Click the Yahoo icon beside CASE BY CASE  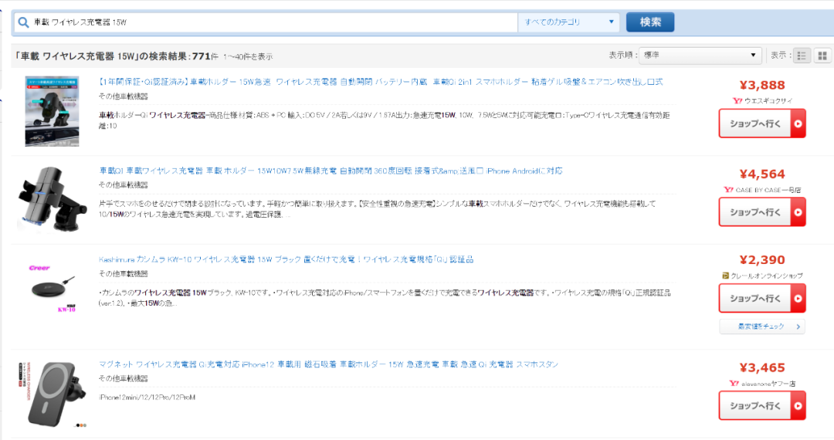click(729, 190)
